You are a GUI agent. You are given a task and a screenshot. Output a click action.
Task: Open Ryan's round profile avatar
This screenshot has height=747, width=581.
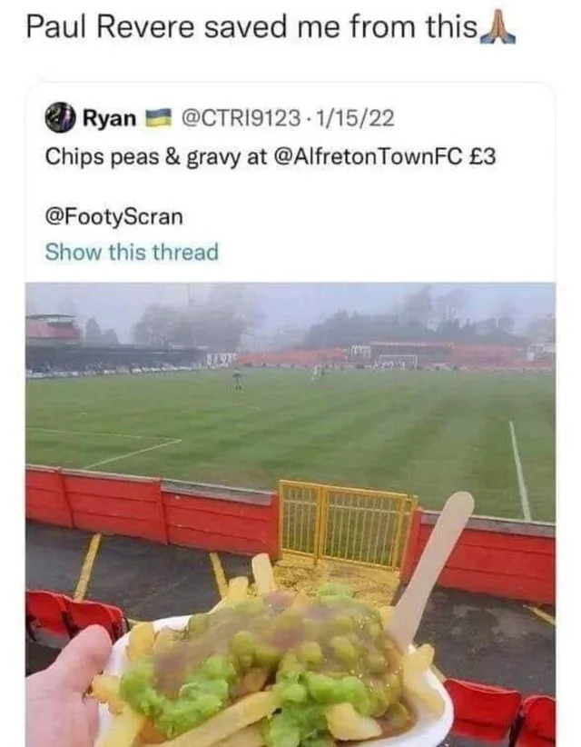(60, 117)
